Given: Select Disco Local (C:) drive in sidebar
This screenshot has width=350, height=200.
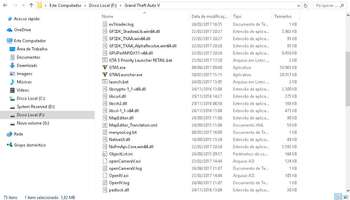Looking at the screenshot, I should [x=31, y=98].
